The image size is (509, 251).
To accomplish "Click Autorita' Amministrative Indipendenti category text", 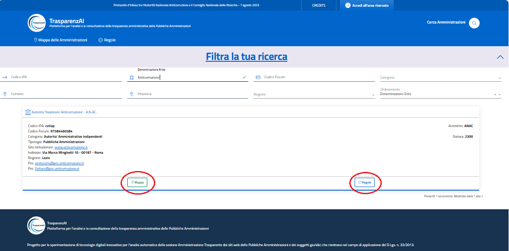I will pos(73,136).
